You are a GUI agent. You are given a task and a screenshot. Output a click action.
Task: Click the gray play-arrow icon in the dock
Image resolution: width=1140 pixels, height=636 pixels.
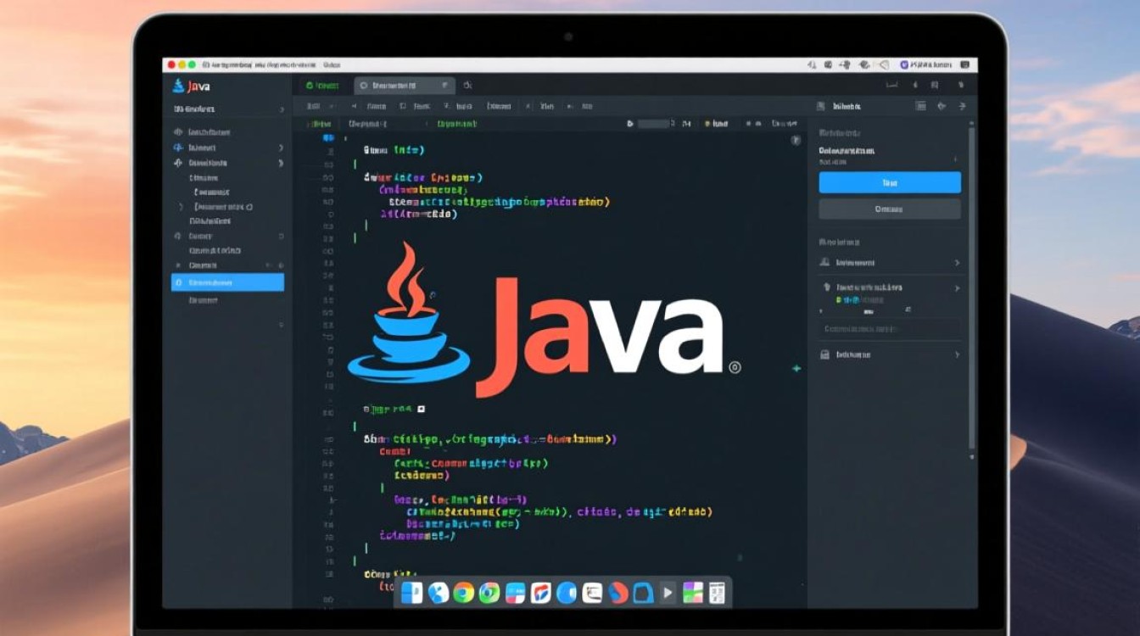pos(668,593)
